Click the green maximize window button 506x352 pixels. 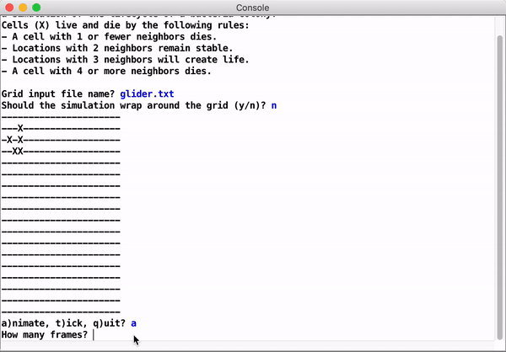coord(36,8)
